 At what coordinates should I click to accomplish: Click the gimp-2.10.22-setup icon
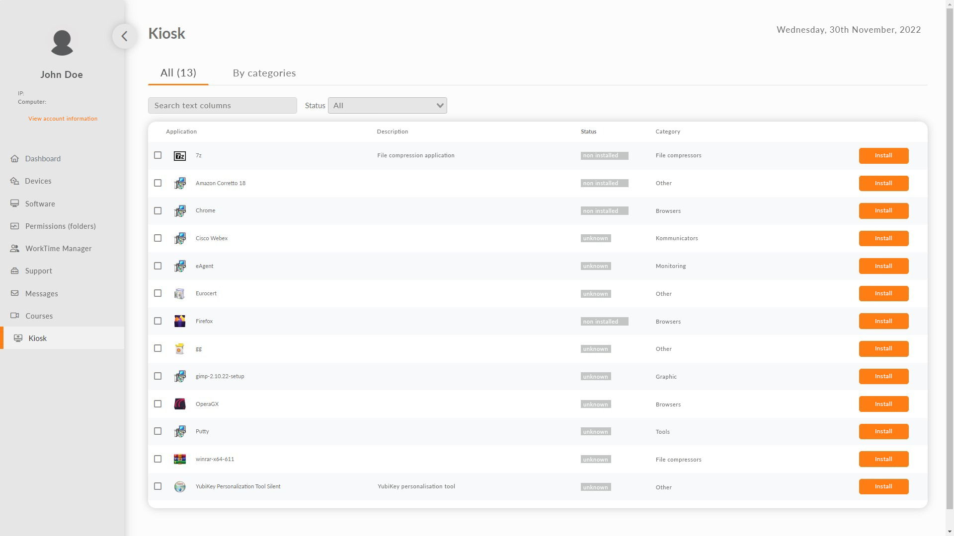coord(180,376)
